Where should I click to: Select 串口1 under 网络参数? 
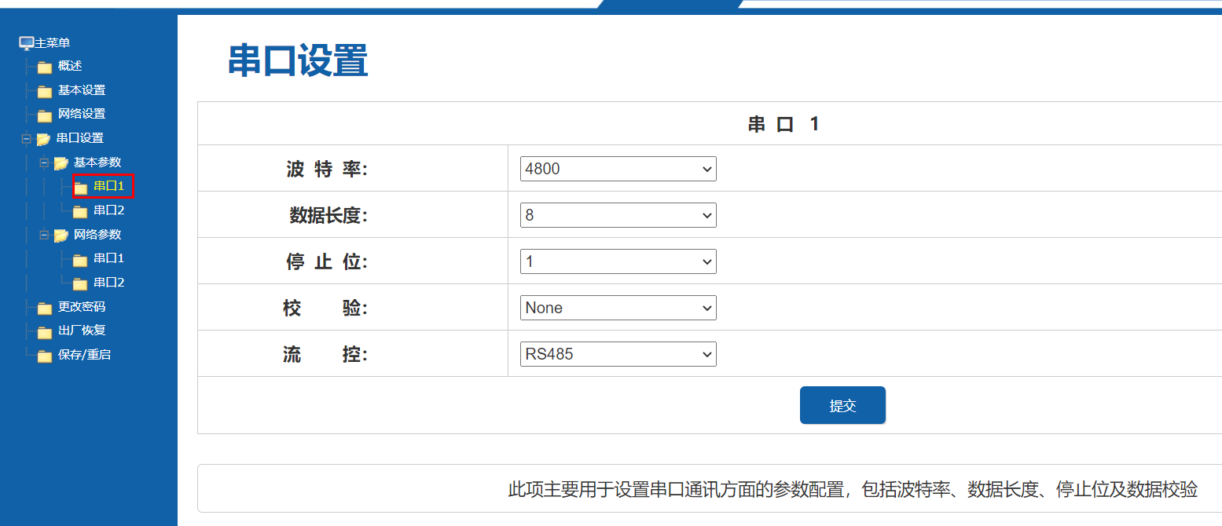click(108, 258)
